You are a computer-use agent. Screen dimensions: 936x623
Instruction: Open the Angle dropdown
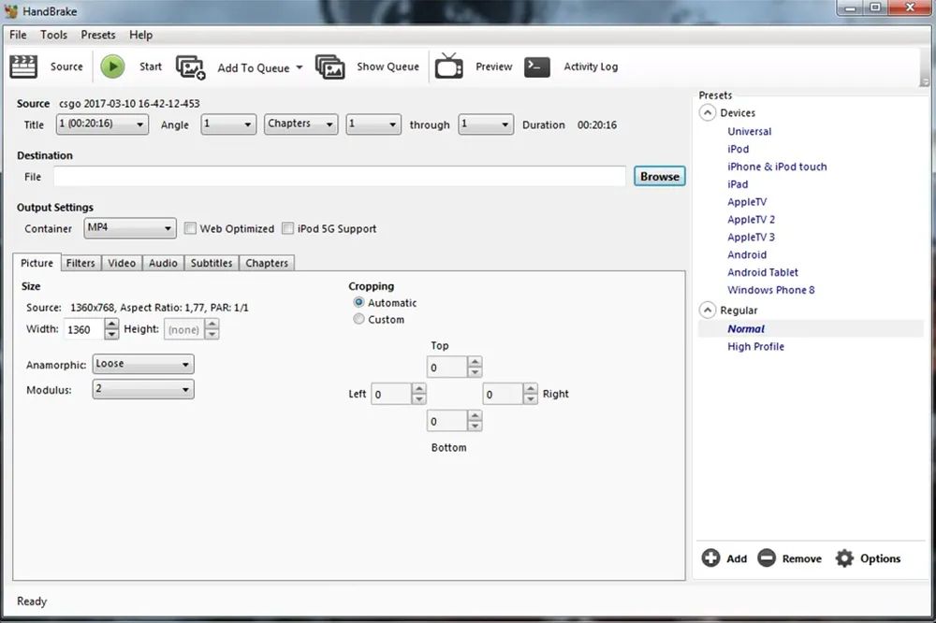(x=228, y=124)
